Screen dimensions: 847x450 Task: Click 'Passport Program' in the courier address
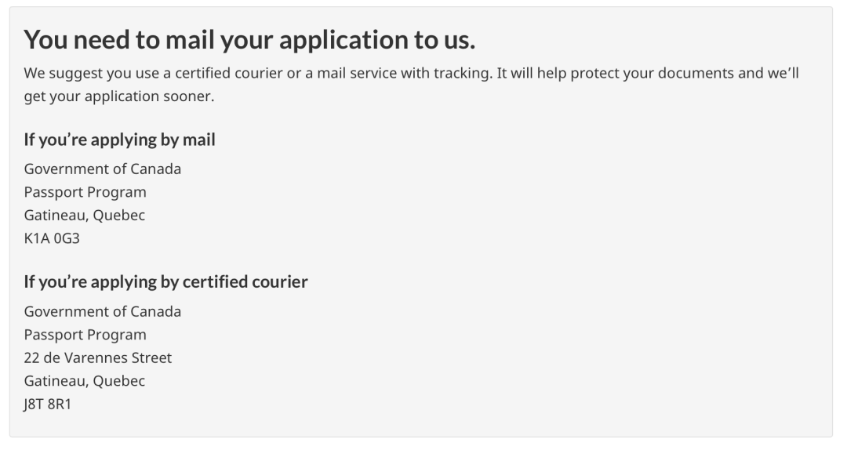point(85,335)
